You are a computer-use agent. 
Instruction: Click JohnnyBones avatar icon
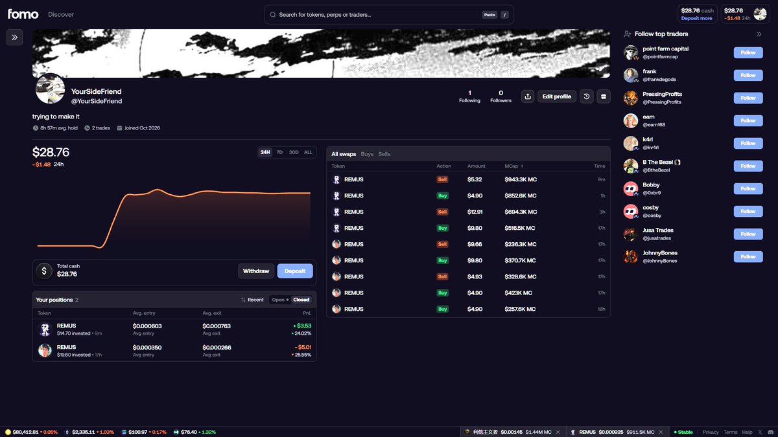(631, 256)
